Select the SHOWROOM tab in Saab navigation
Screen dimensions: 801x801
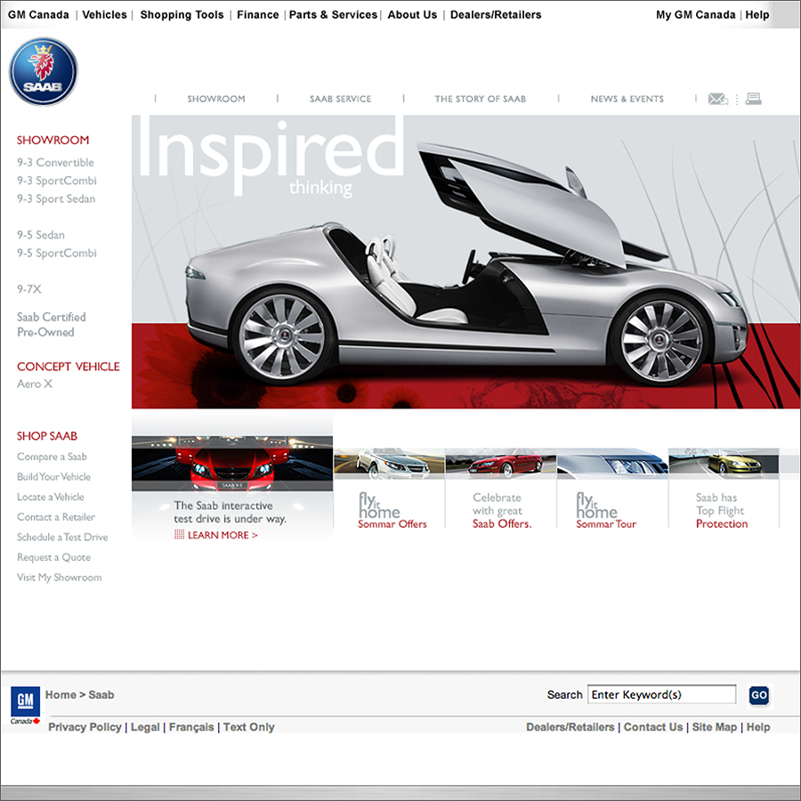(216, 99)
